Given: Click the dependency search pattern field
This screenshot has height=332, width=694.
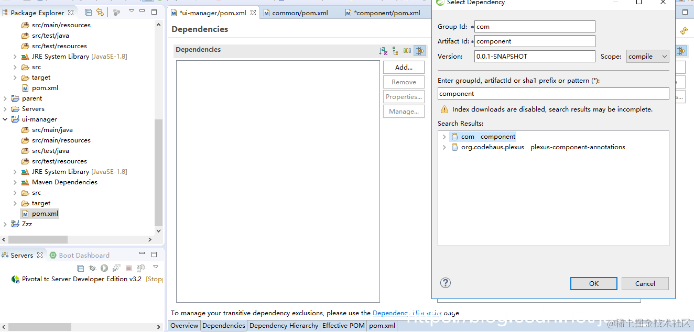Looking at the screenshot, I should coord(554,93).
